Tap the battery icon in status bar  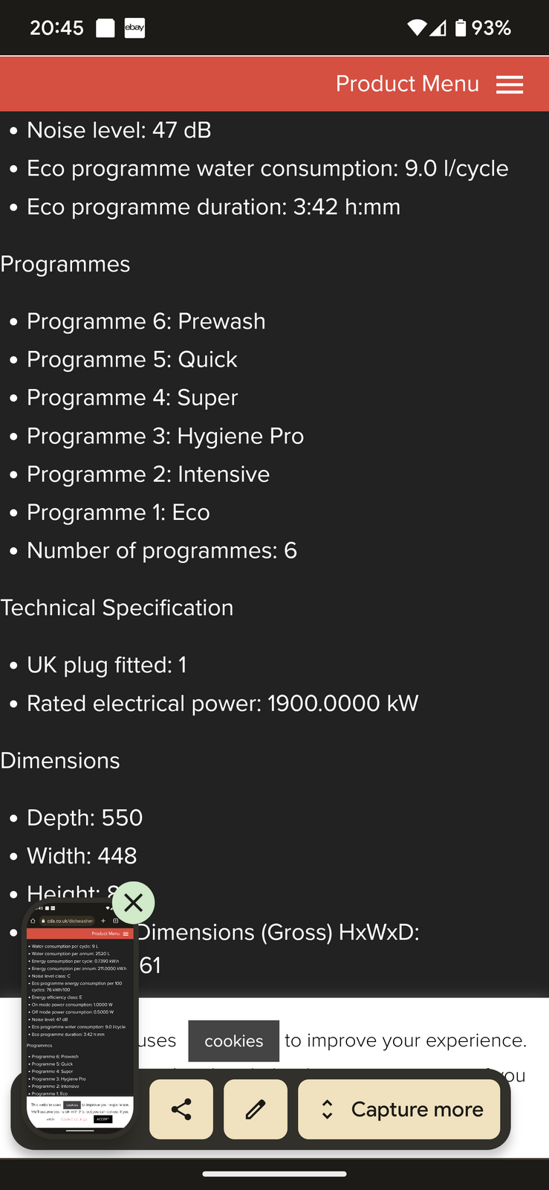click(x=461, y=28)
